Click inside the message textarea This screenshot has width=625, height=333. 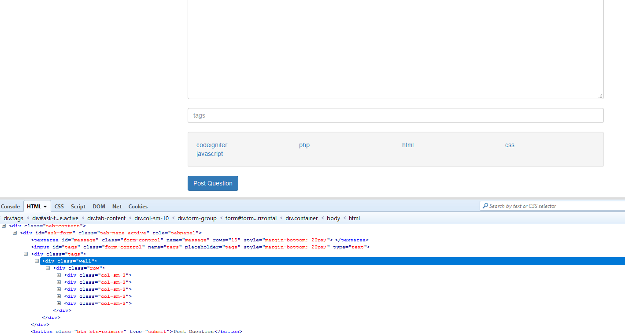[396, 48]
